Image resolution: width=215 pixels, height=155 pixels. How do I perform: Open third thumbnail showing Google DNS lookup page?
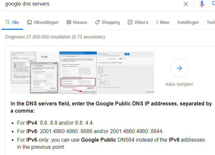point(125,73)
